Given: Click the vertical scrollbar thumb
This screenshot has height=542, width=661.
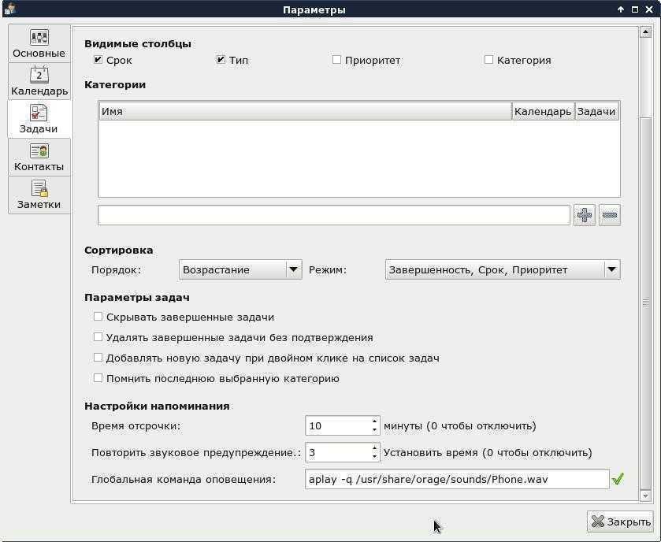Looking at the screenshot, I should coord(645,303).
